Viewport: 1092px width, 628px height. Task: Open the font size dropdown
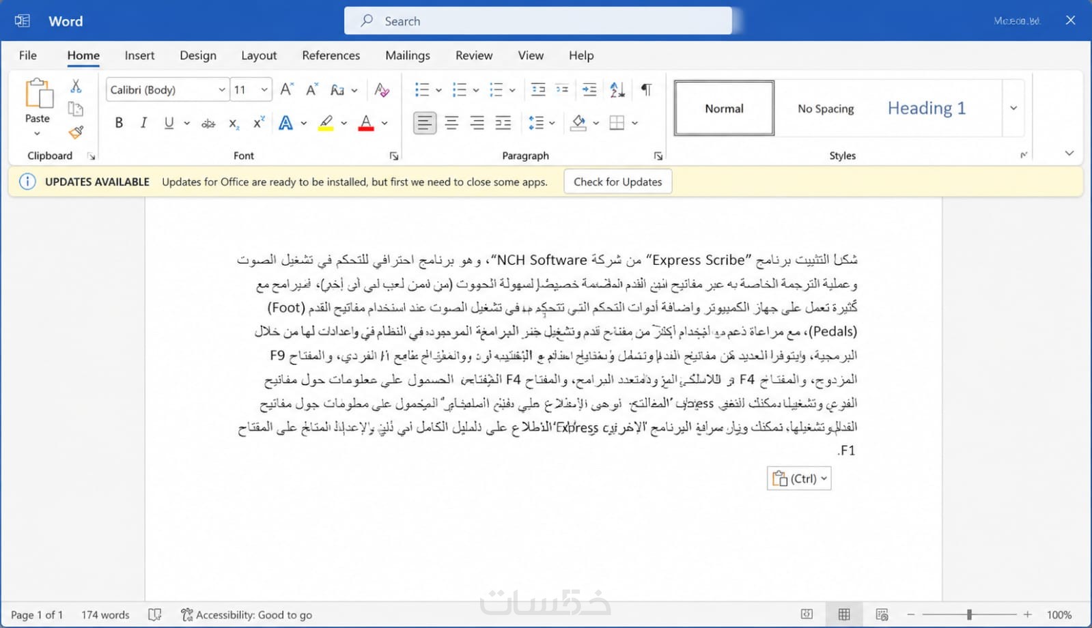point(264,89)
